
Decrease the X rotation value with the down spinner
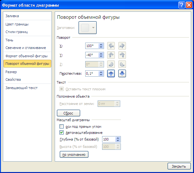click(101, 47)
